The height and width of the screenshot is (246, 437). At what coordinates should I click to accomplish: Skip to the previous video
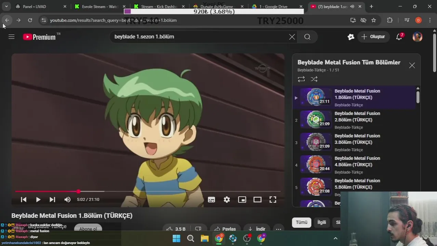[x=24, y=200]
